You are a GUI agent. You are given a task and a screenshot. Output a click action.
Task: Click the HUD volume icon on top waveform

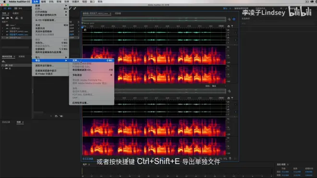click(x=85, y=30)
